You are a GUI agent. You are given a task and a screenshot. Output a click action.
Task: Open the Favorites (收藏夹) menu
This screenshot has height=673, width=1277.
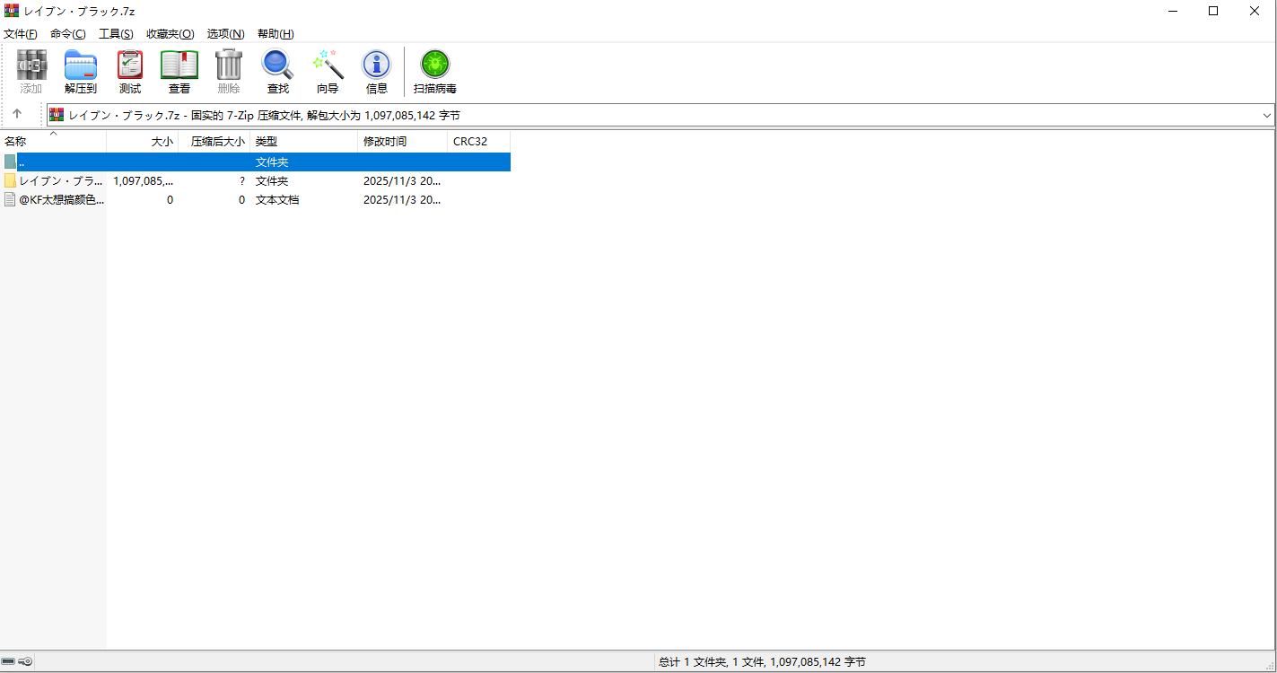[x=170, y=34]
